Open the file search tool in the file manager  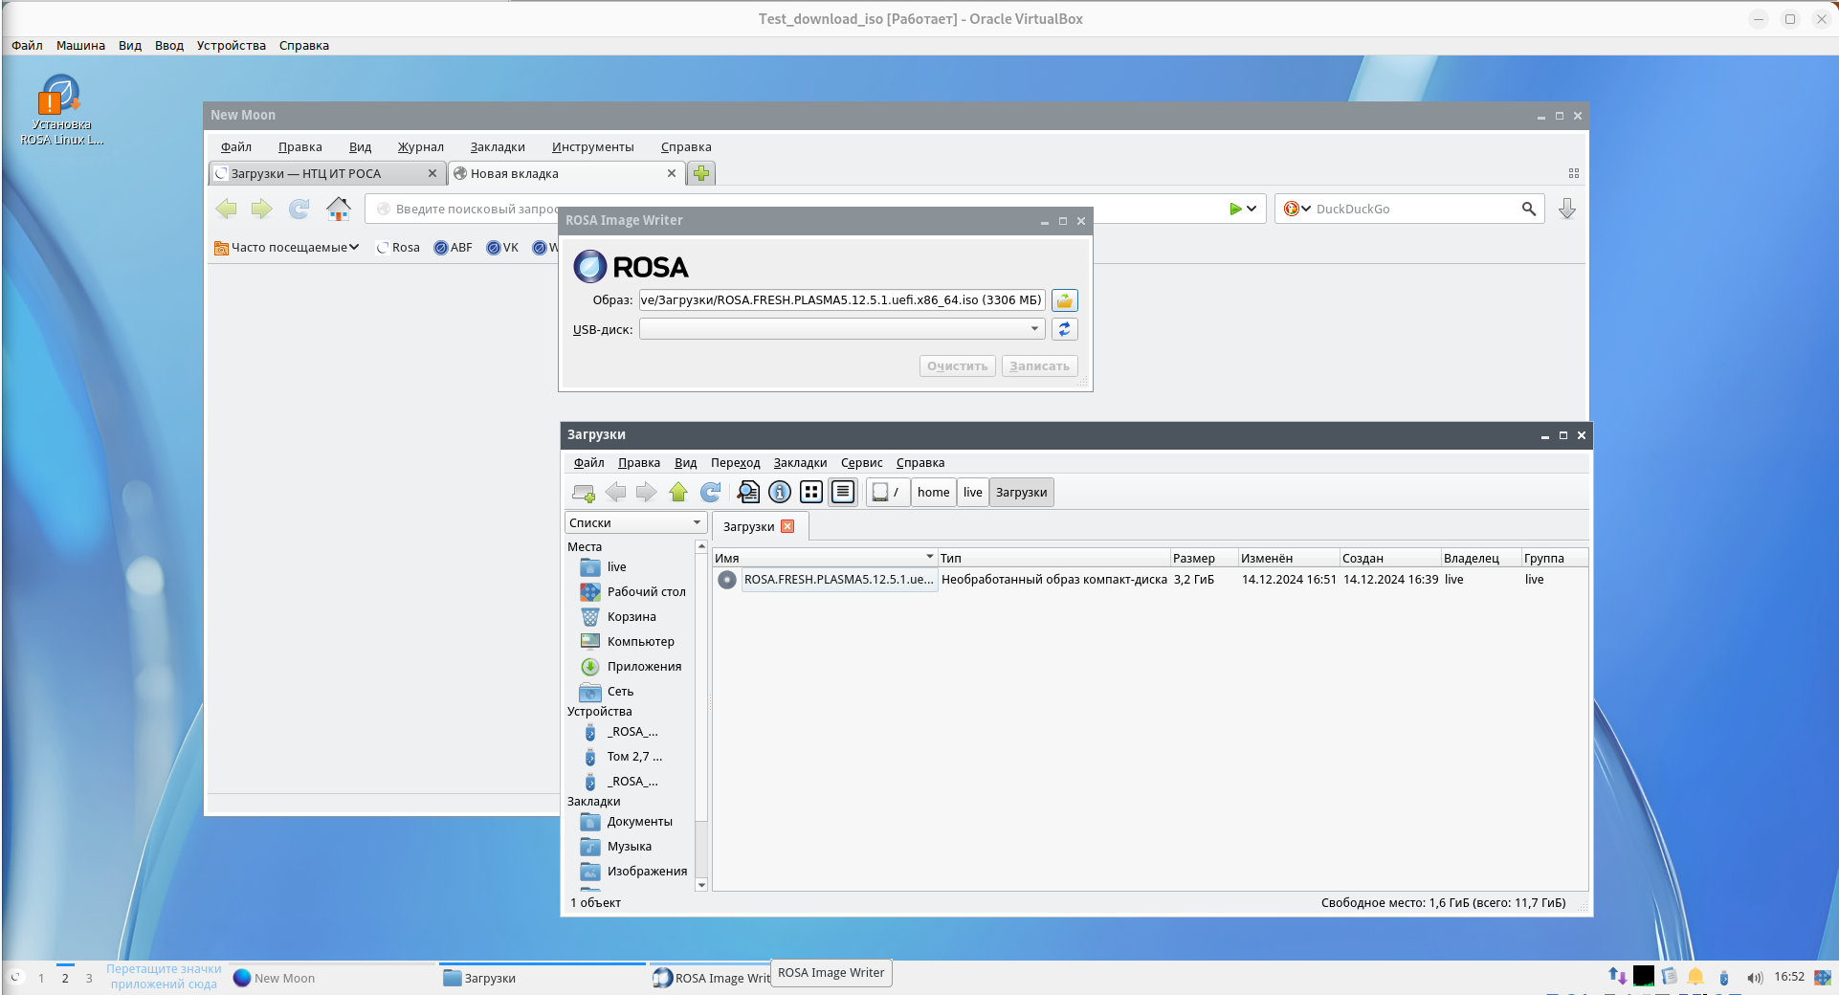point(748,493)
